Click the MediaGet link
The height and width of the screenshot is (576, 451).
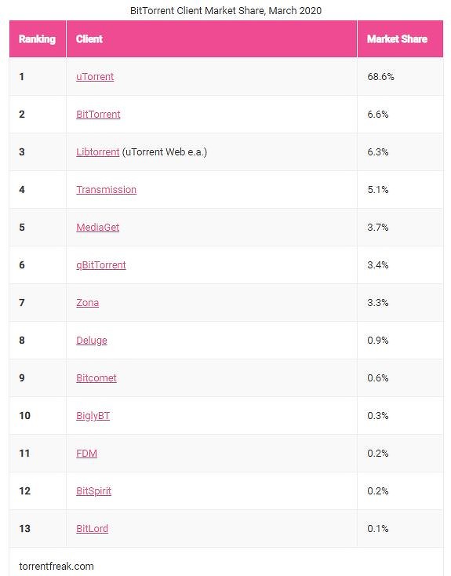tap(98, 228)
